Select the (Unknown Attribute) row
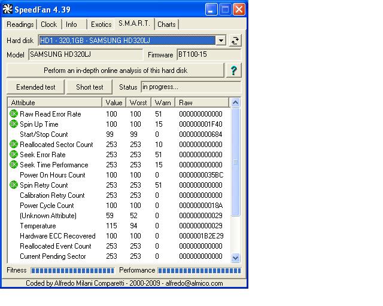This screenshot has height=306, width=383. [x=119, y=216]
